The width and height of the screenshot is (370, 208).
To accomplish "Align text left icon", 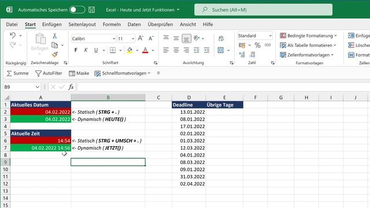I will coord(166,50).
